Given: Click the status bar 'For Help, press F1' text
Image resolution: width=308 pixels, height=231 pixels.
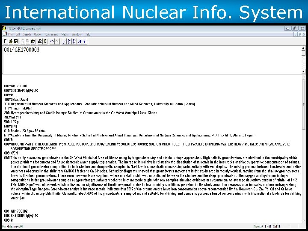Looking at the screenshot, I should pyautogui.click(x=12, y=226).
